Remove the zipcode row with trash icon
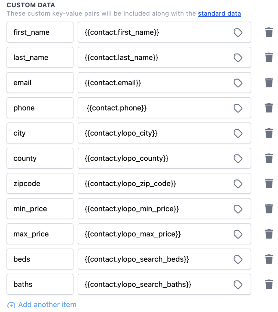278x312 pixels. tap(269, 184)
